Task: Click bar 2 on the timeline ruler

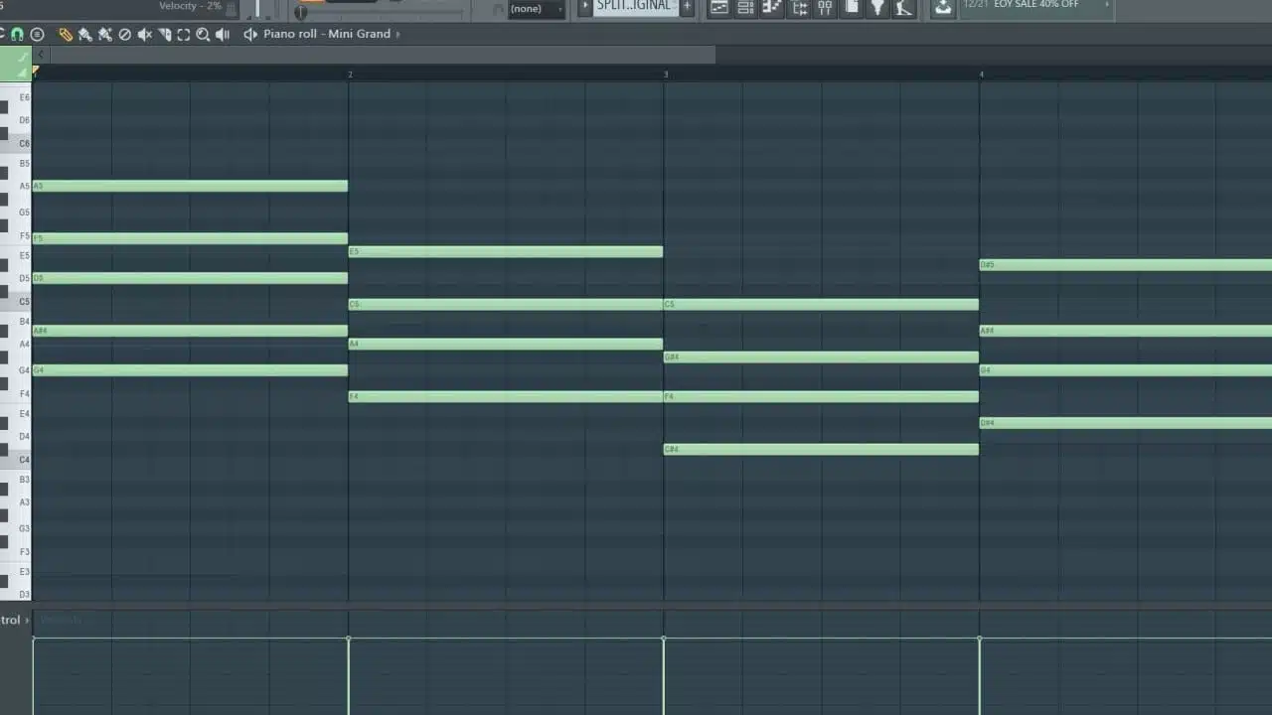Action: point(350,74)
